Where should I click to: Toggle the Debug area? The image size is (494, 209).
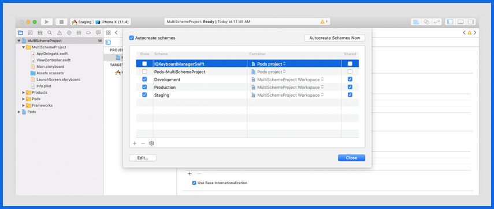(x=460, y=22)
